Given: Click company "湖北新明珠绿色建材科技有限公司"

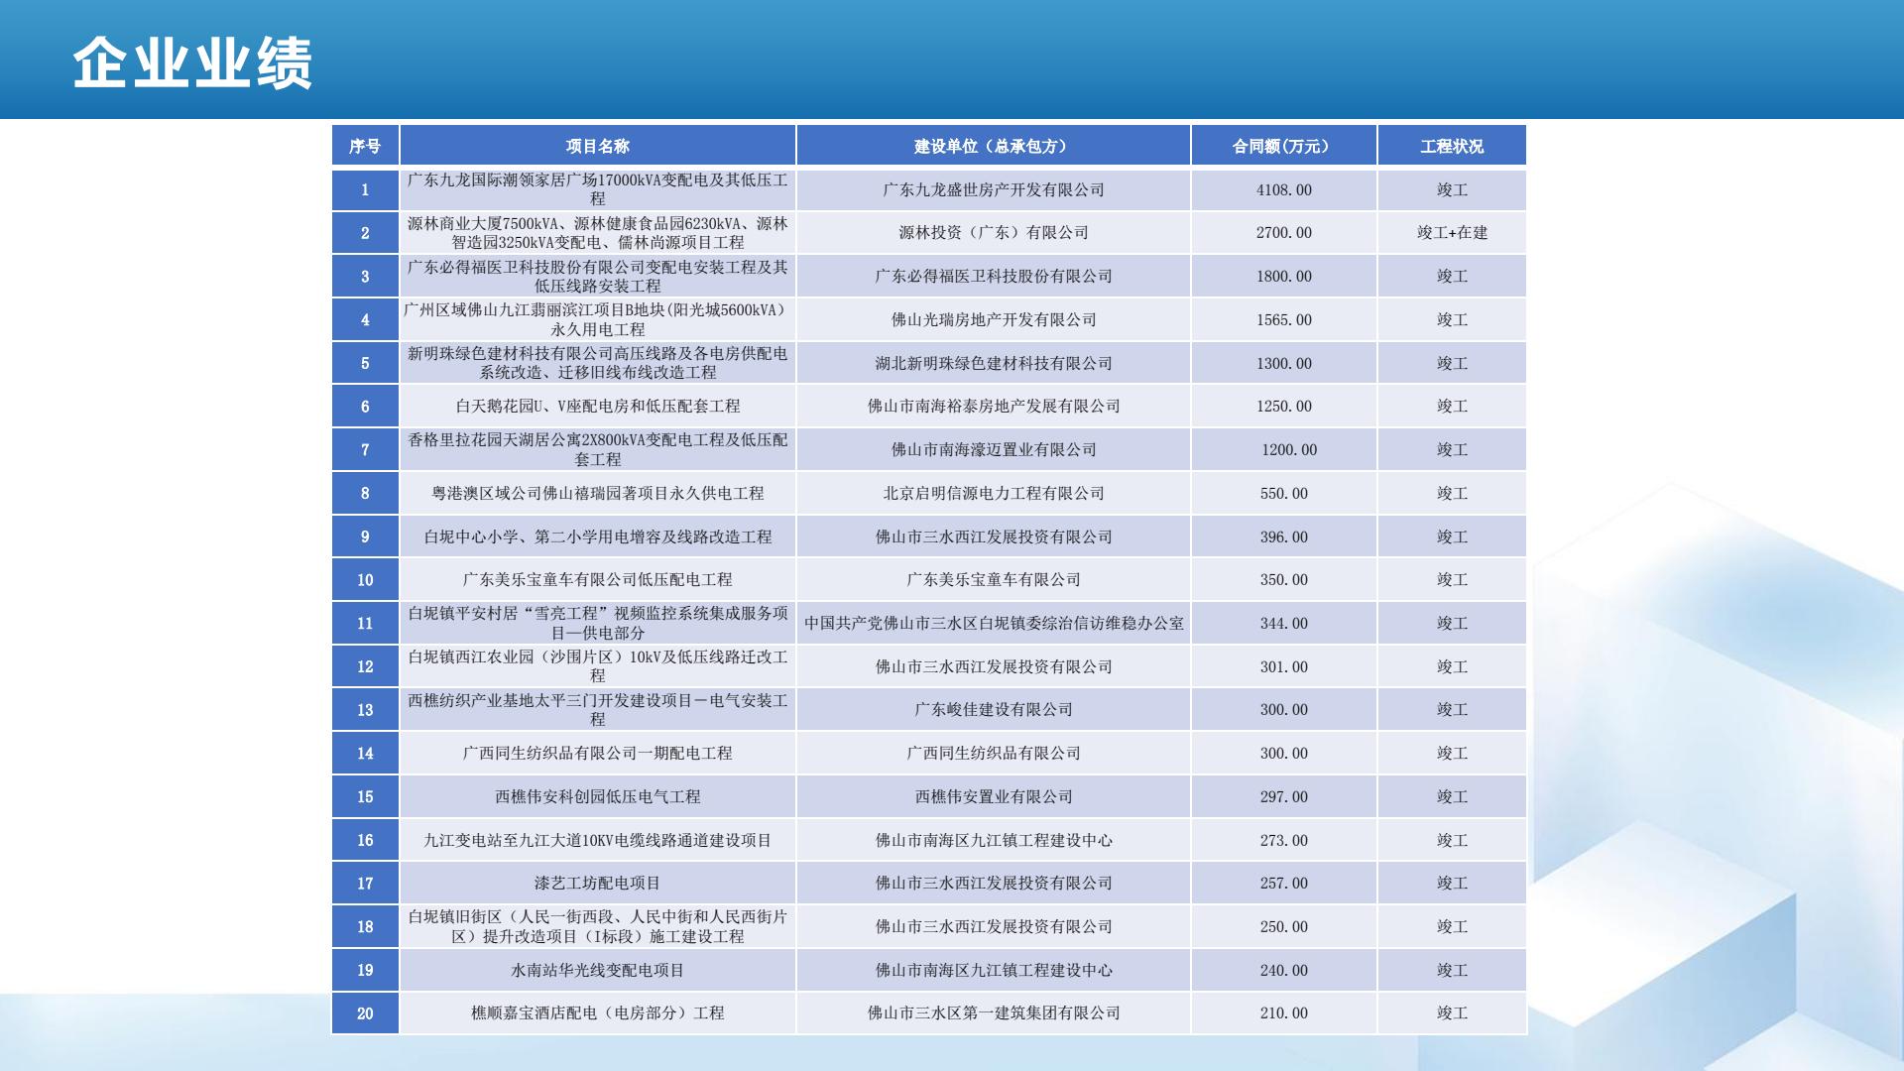Looking at the screenshot, I should pyautogui.click(x=994, y=363).
